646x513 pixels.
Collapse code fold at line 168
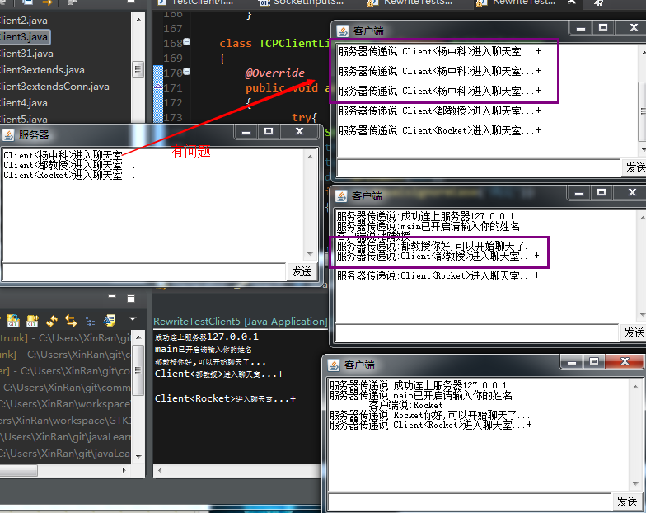pyautogui.click(x=186, y=42)
